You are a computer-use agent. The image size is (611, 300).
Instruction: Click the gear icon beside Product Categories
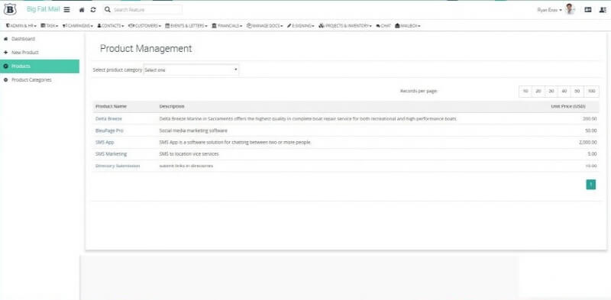click(5, 80)
